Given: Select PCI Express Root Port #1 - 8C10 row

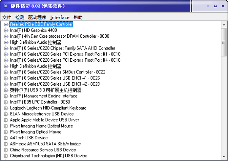Looking at the screenshot, I should 65,54.
